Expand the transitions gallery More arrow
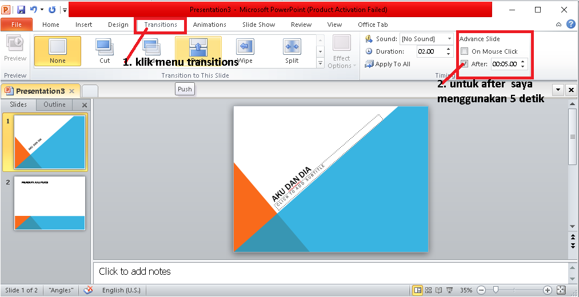579x297 pixels. pyautogui.click(x=320, y=63)
